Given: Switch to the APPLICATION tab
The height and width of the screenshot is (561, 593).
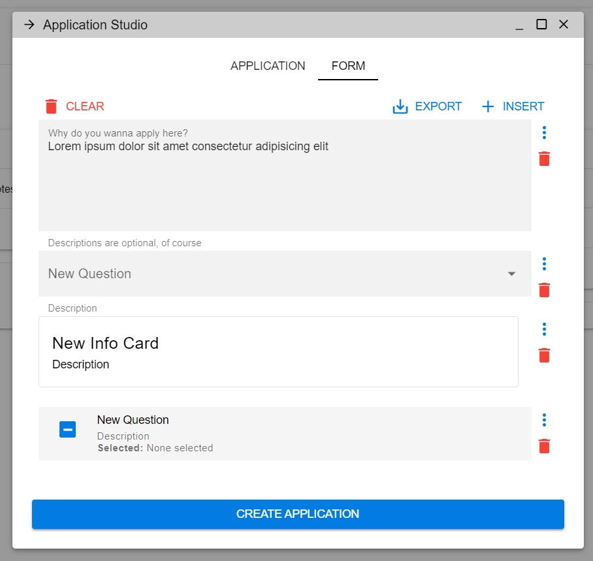Looking at the screenshot, I should 268,66.
